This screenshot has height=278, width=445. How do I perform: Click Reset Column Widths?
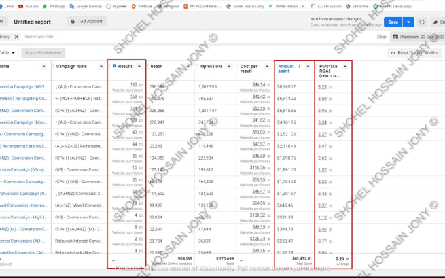414,53
